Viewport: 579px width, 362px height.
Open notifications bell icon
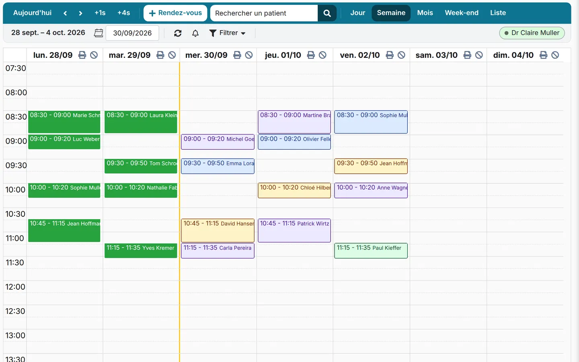(195, 33)
